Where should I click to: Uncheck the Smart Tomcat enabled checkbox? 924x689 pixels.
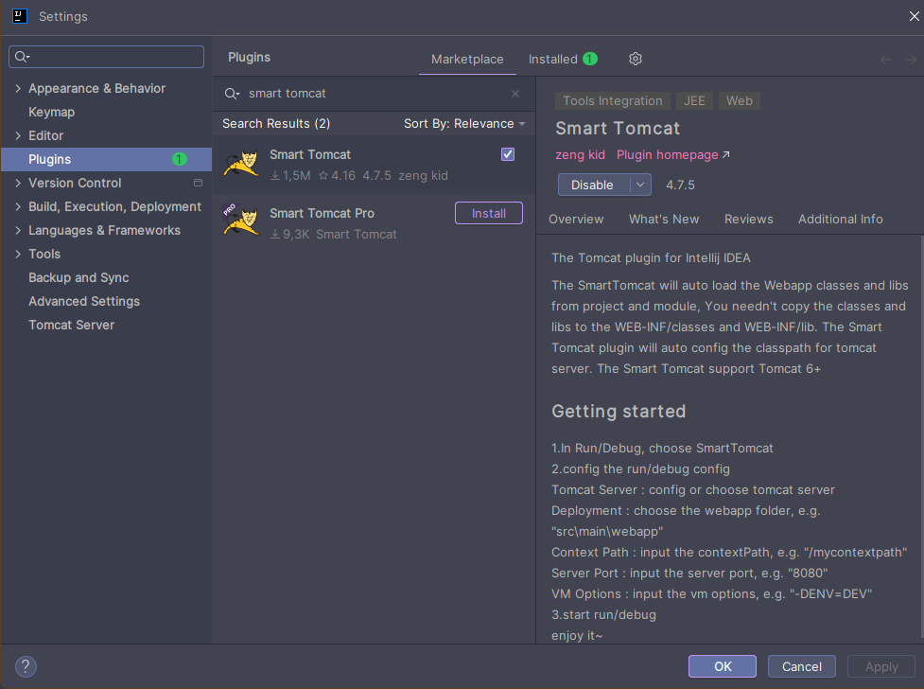508,153
